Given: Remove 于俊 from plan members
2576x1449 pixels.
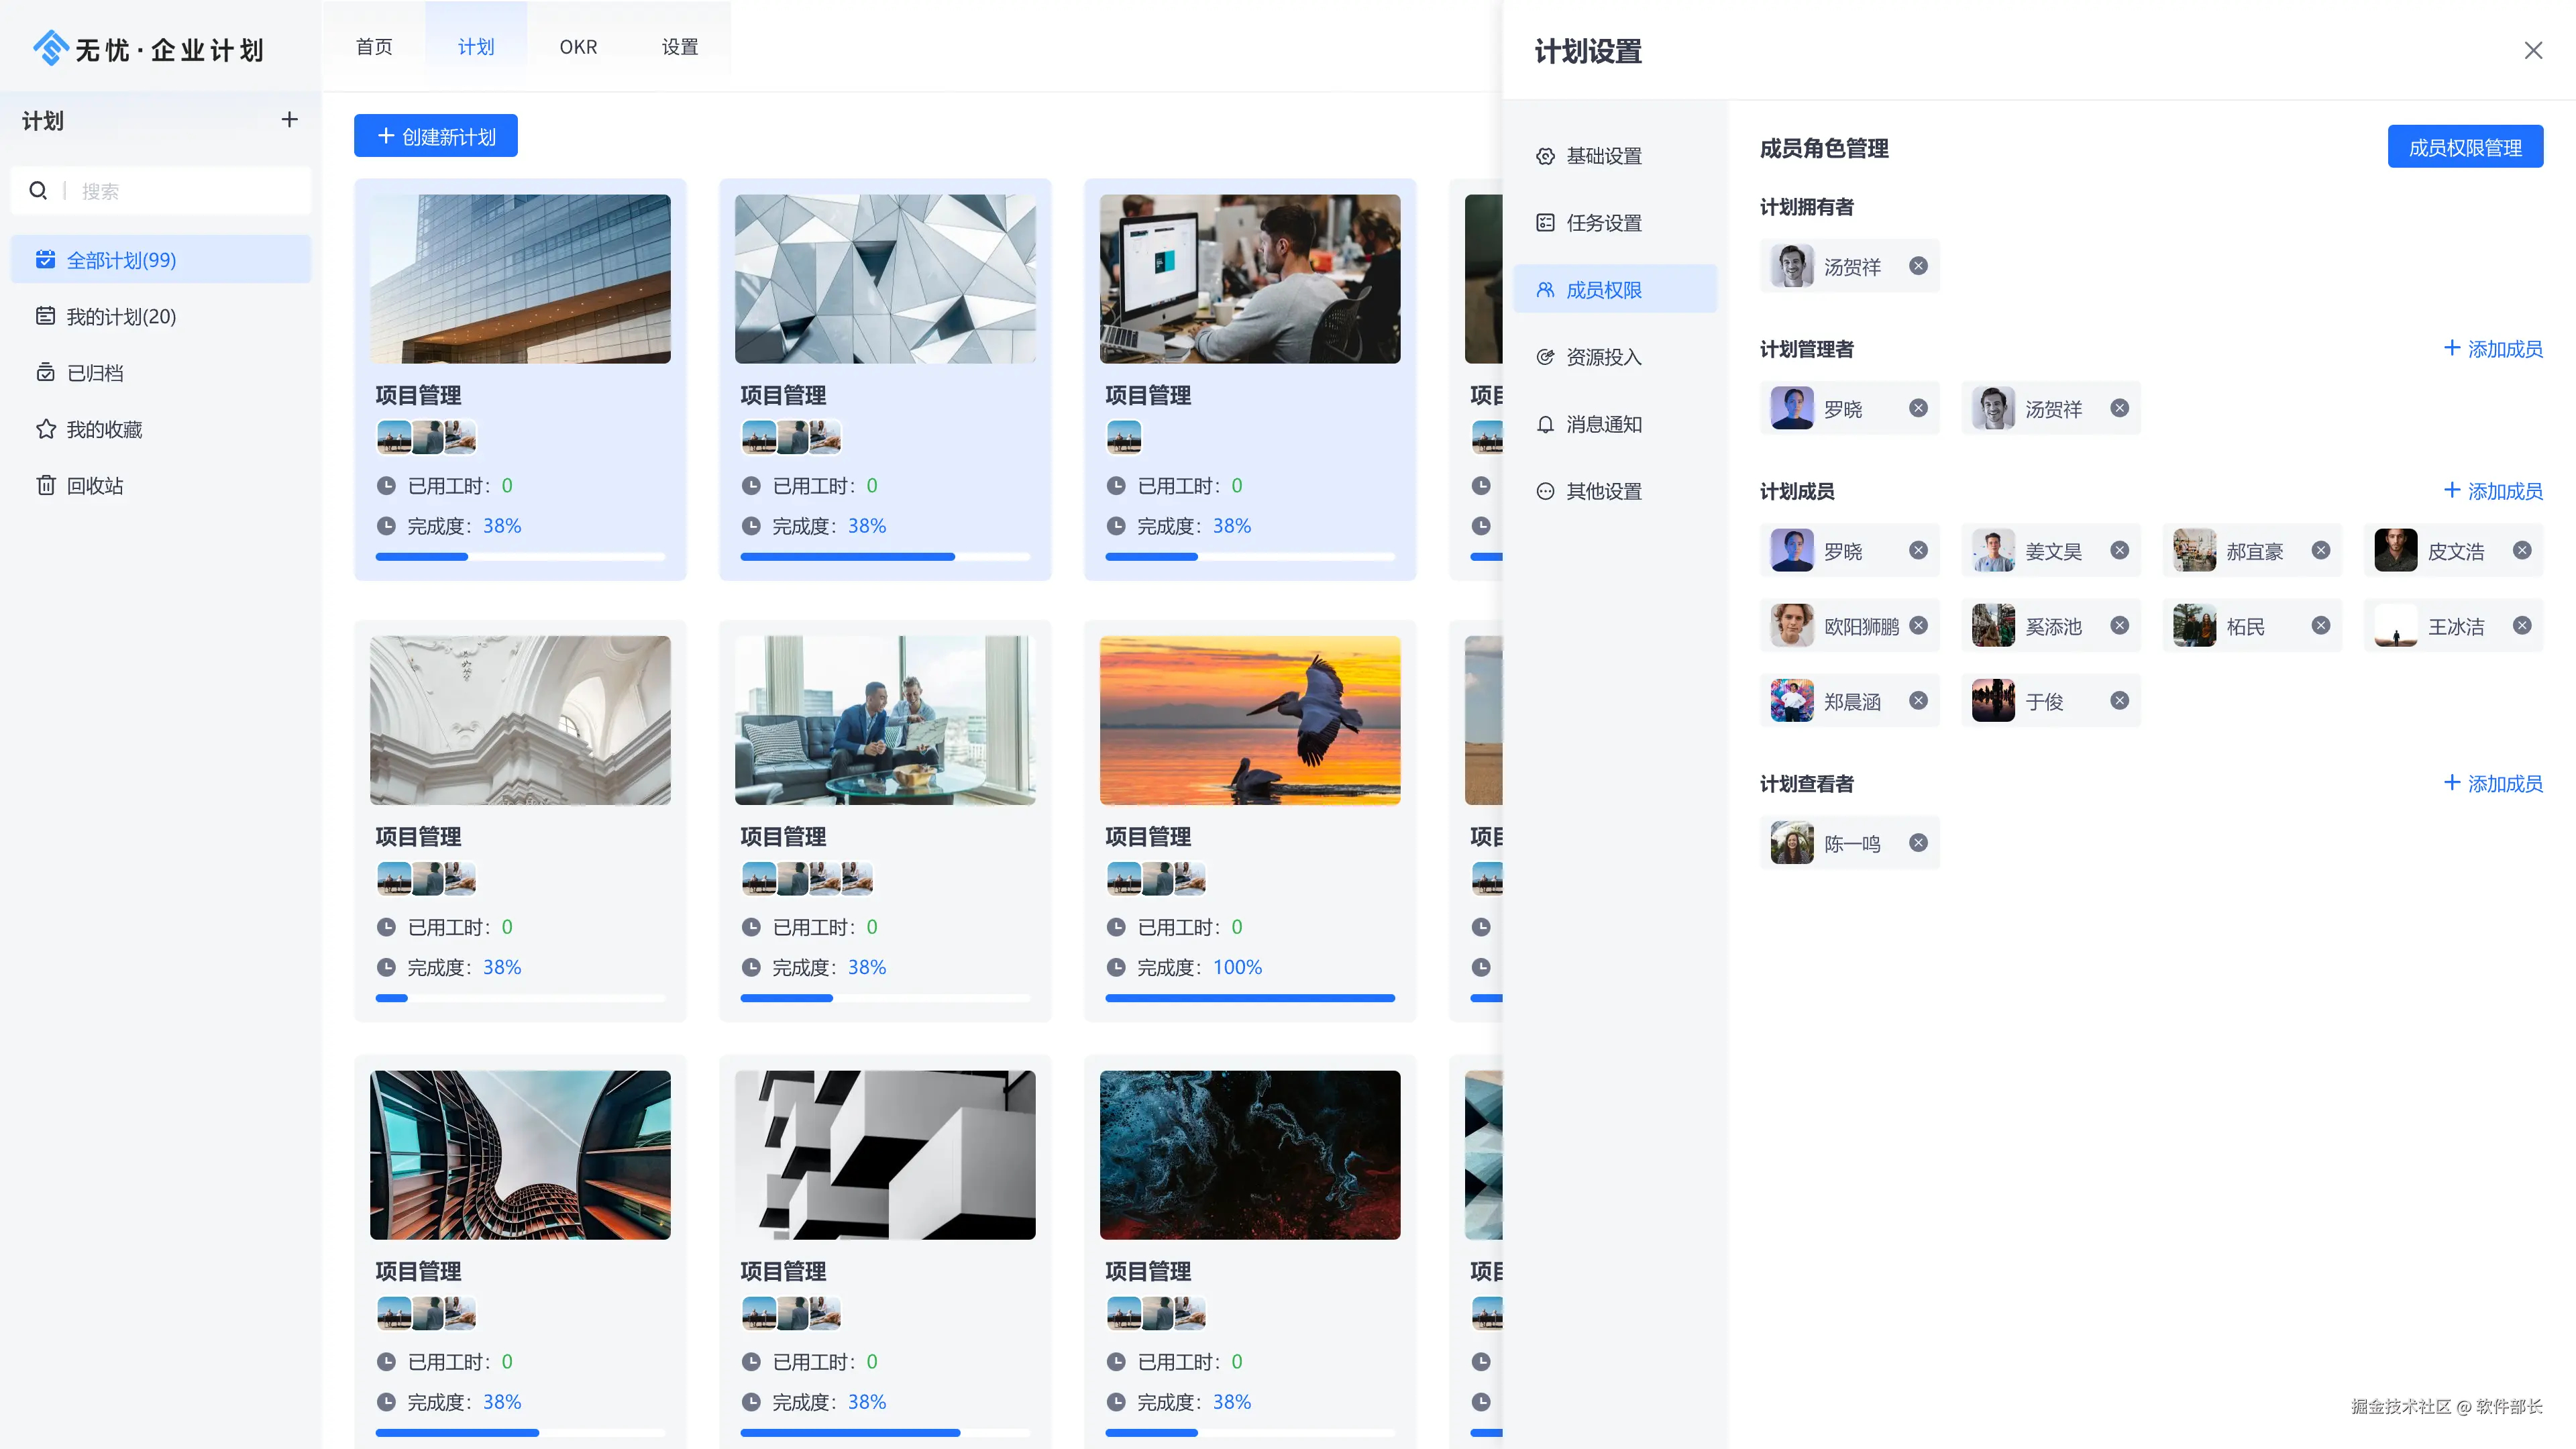Looking at the screenshot, I should coord(2119,701).
